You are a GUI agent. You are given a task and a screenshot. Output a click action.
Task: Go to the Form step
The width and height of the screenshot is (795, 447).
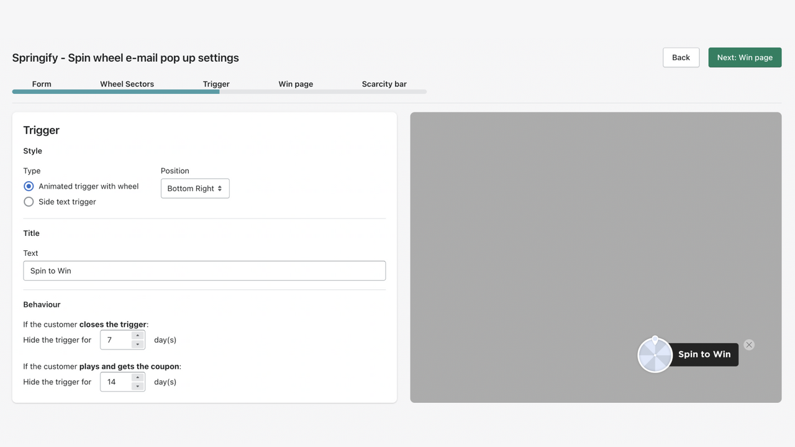(42, 84)
